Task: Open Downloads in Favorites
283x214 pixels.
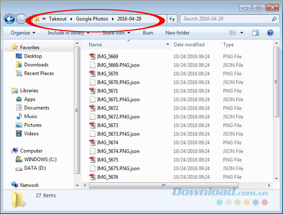Action: click(36, 65)
